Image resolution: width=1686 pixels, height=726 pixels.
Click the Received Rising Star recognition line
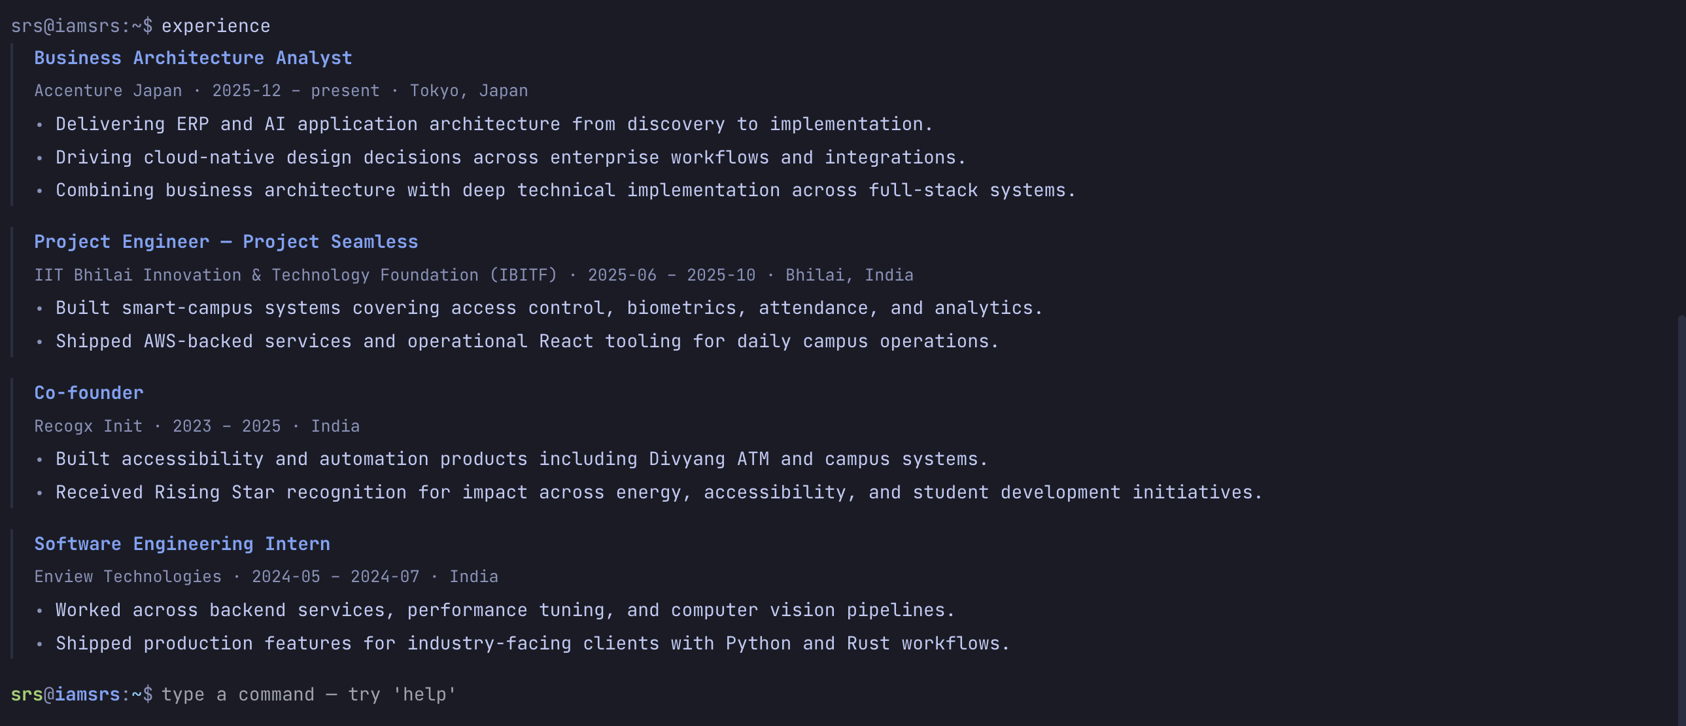coord(659,493)
